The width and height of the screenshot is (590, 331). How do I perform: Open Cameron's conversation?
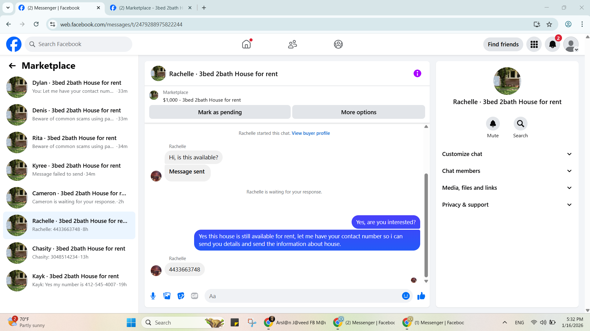coord(69,198)
